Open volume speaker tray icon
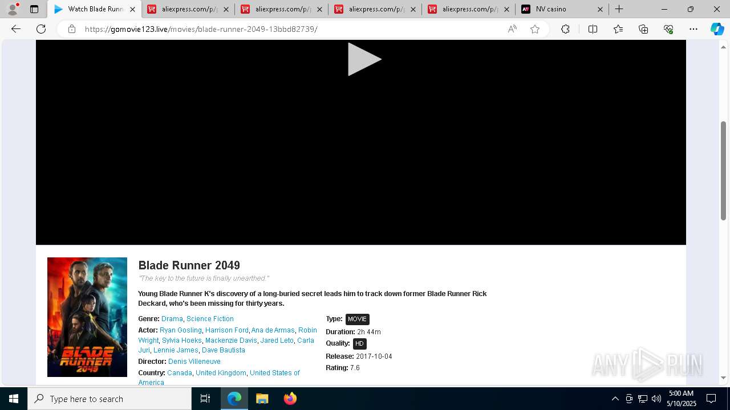Image resolution: width=730 pixels, height=410 pixels. click(x=656, y=399)
